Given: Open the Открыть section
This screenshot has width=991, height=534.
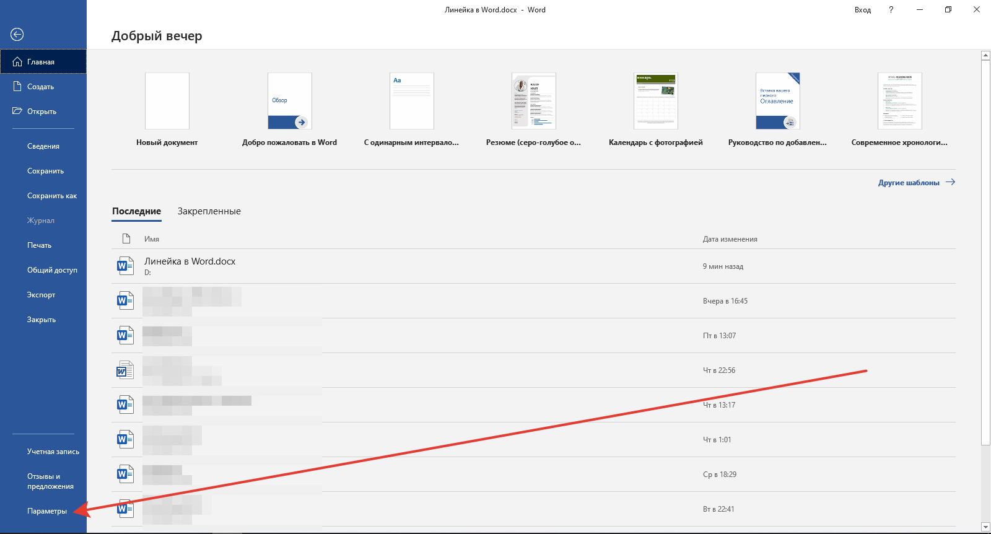Looking at the screenshot, I should click(43, 112).
